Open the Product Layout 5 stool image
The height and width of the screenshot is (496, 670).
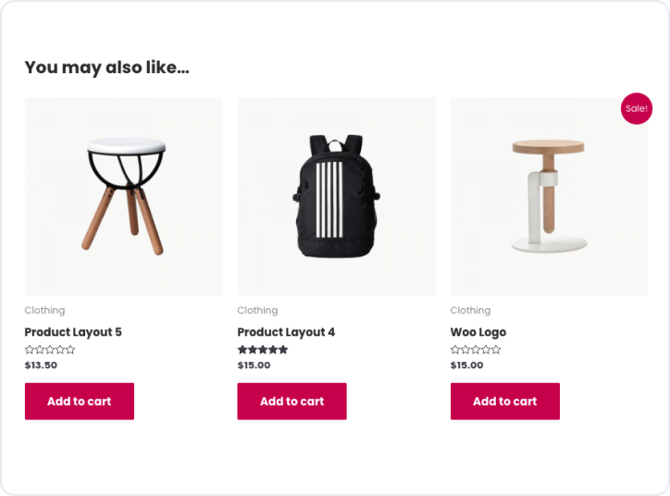tap(123, 196)
